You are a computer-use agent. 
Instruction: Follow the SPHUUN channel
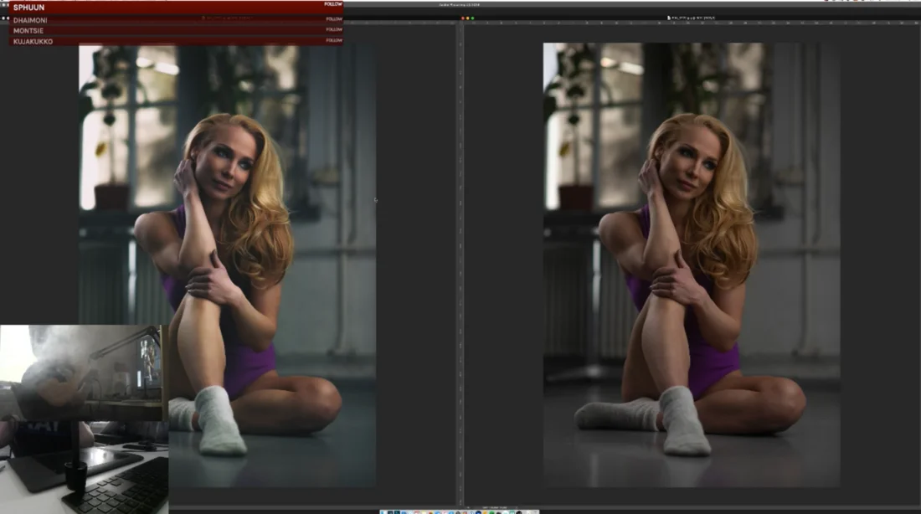tap(332, 5)
